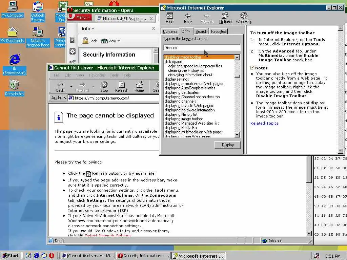Launch Opera from quick launch bar
The image size is (347, 260).
pos(52,256)
